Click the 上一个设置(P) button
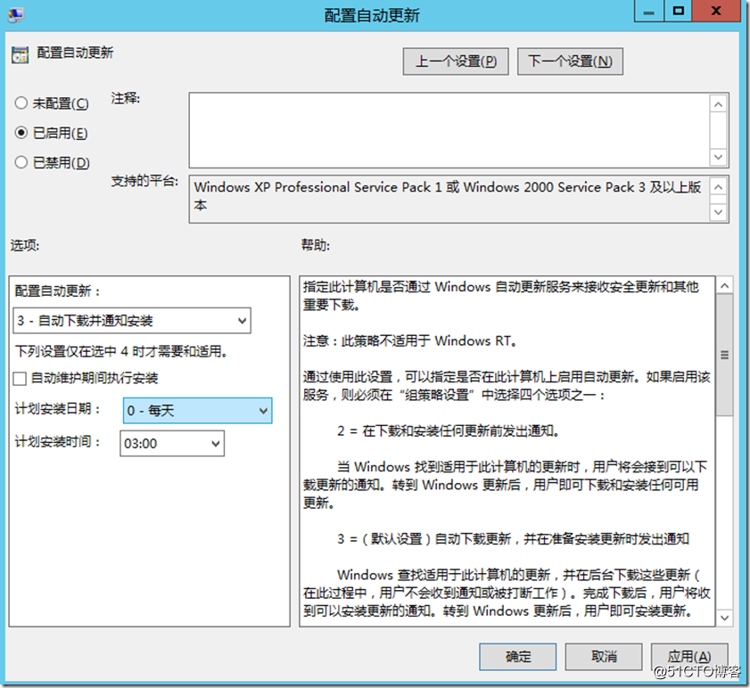Screen dimensions: 750x688 click(x=456, y=61)
